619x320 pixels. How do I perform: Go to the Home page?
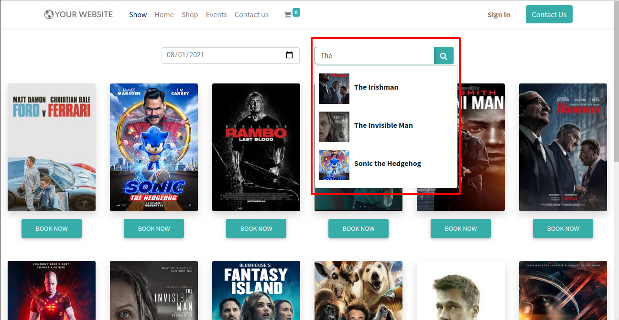tap(164, 15)
